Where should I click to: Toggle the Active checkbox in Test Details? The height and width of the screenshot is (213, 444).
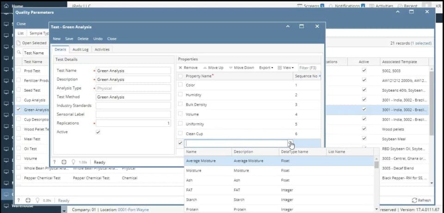point(98,132)
